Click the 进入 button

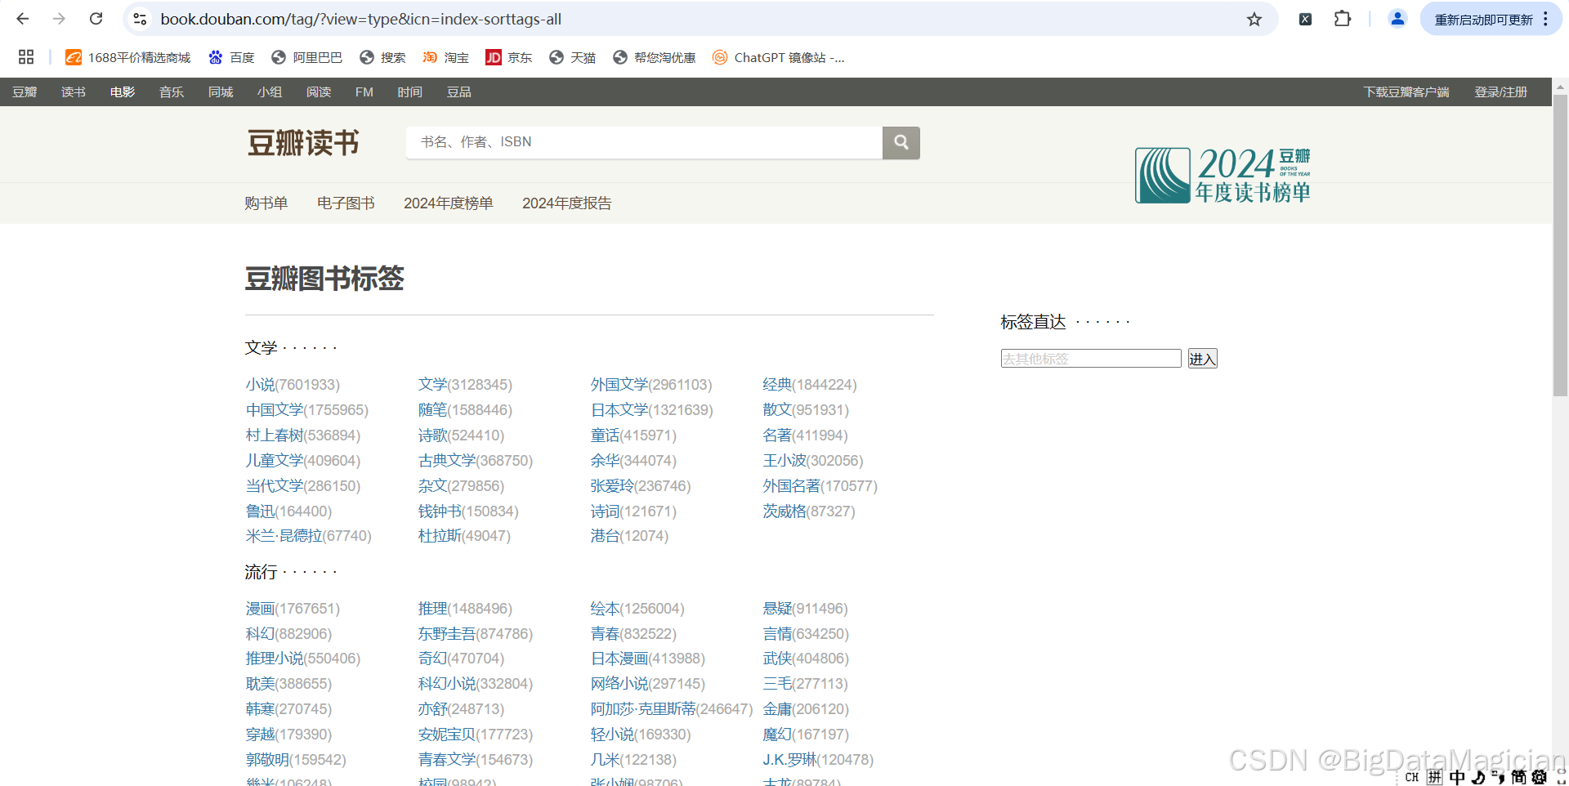[1202, 358]
